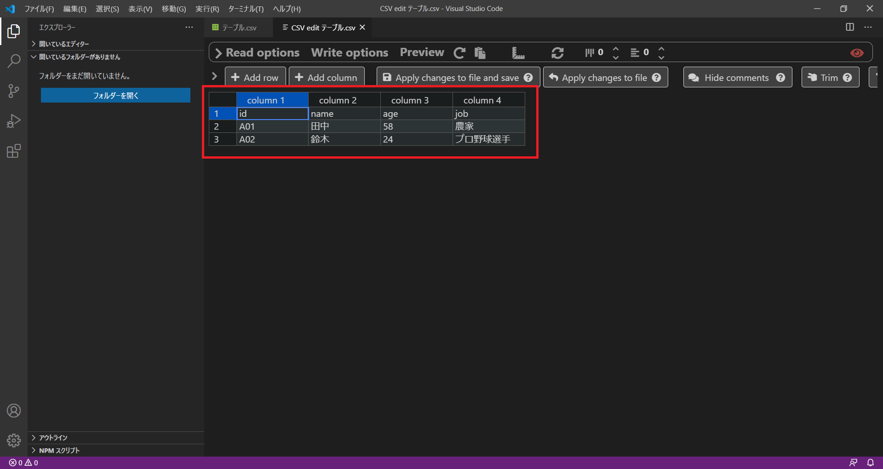Expand 開いているエディター section

(x=116, y=44)
